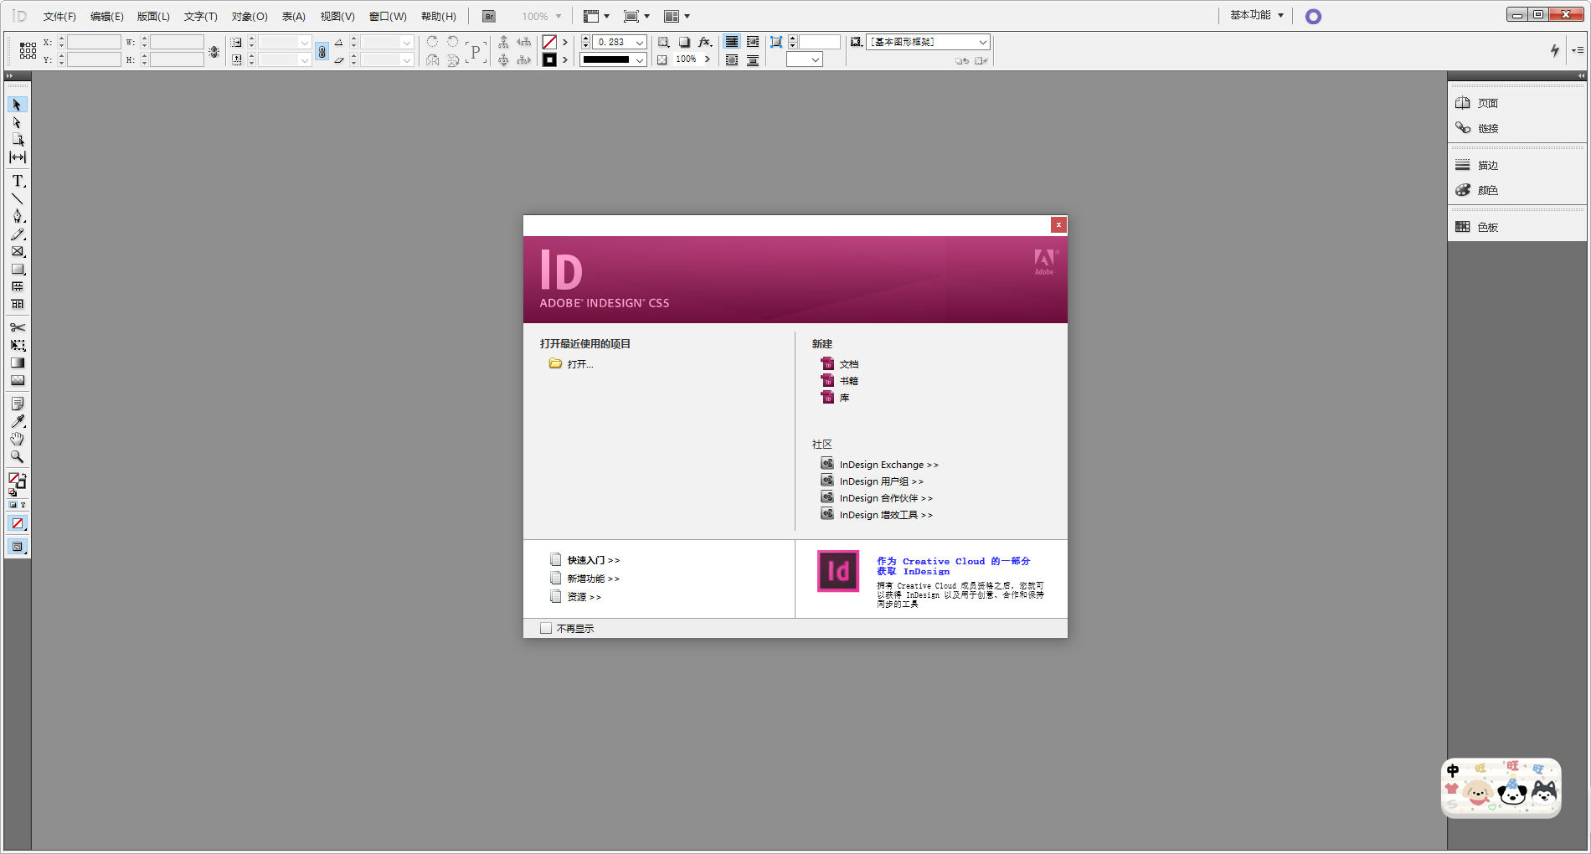Enable wrap around bounding box button
This screenshot has height=854, width=1591.
coord(753,42)
